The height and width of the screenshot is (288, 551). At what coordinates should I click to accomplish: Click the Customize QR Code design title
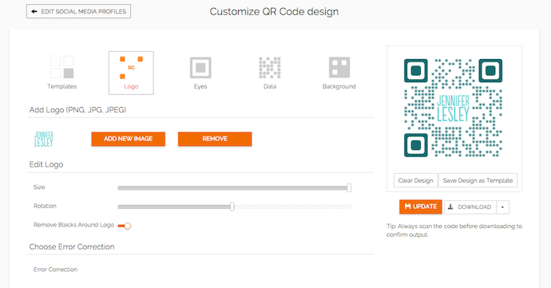274,12
